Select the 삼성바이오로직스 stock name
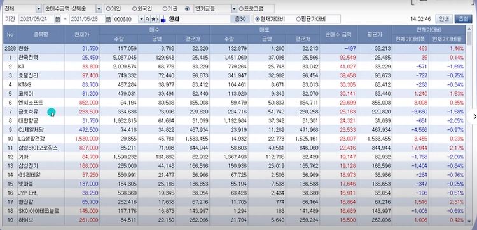Image resolution: width=477 pixels, height=230 pixels. 38,148
